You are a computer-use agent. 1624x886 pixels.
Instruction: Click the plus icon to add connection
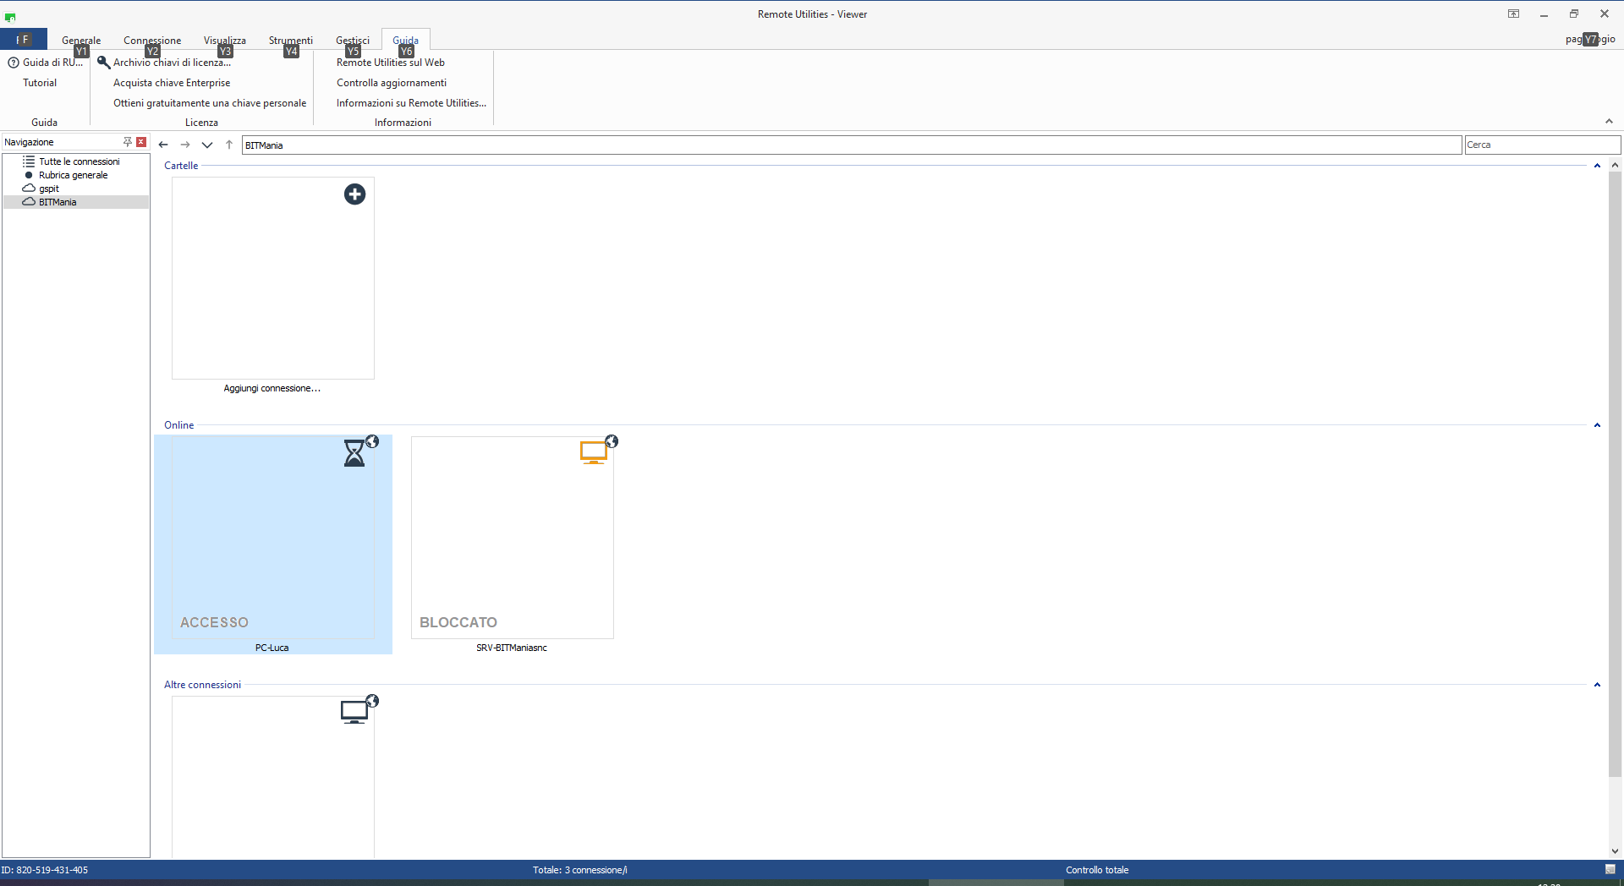coord(354,194)
